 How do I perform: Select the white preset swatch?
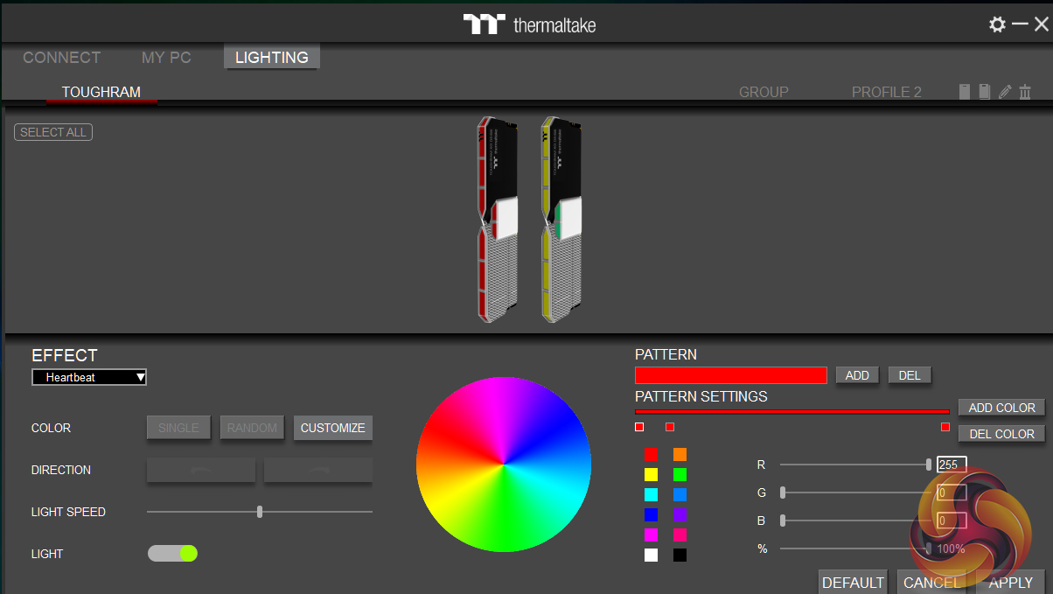(x=651, y=555)
